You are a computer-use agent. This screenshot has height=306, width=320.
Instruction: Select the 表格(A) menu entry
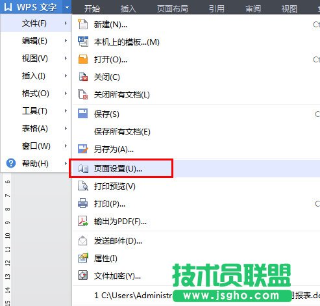tap(36, 128)
